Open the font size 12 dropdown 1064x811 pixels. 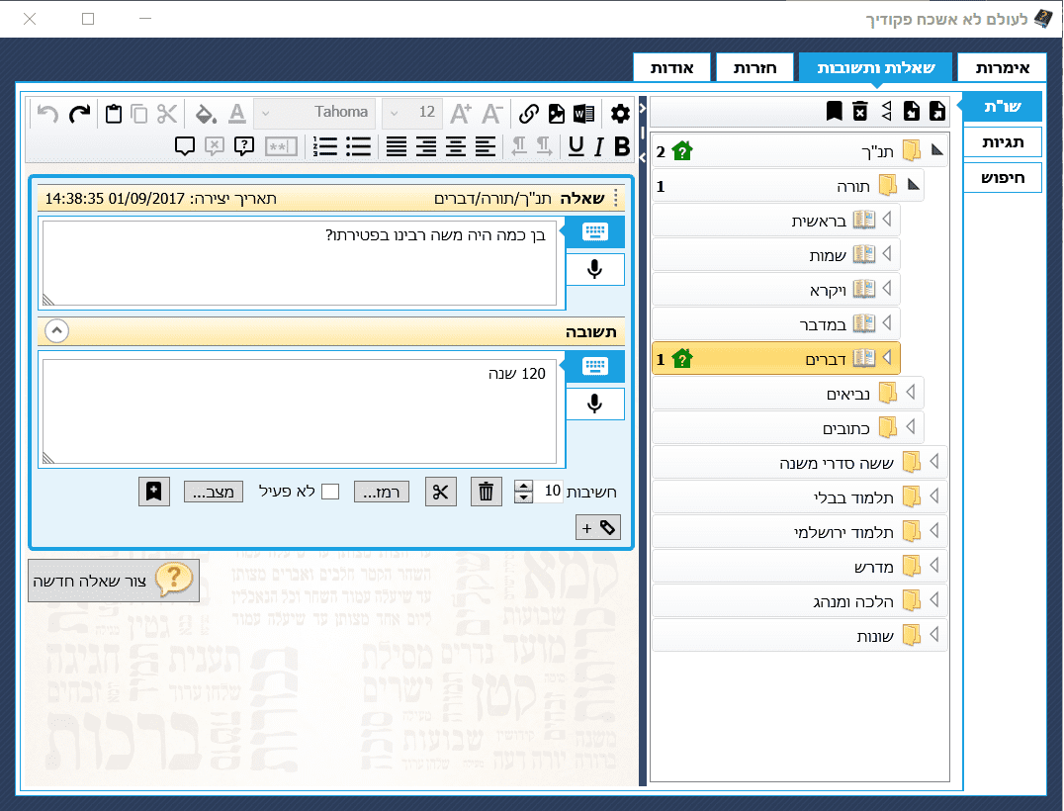point(412,114)
